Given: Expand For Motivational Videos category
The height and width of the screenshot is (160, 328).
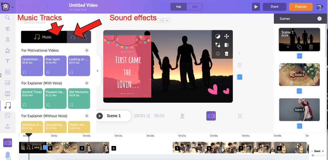Looking at the screenshot, I should click(87, 50).
